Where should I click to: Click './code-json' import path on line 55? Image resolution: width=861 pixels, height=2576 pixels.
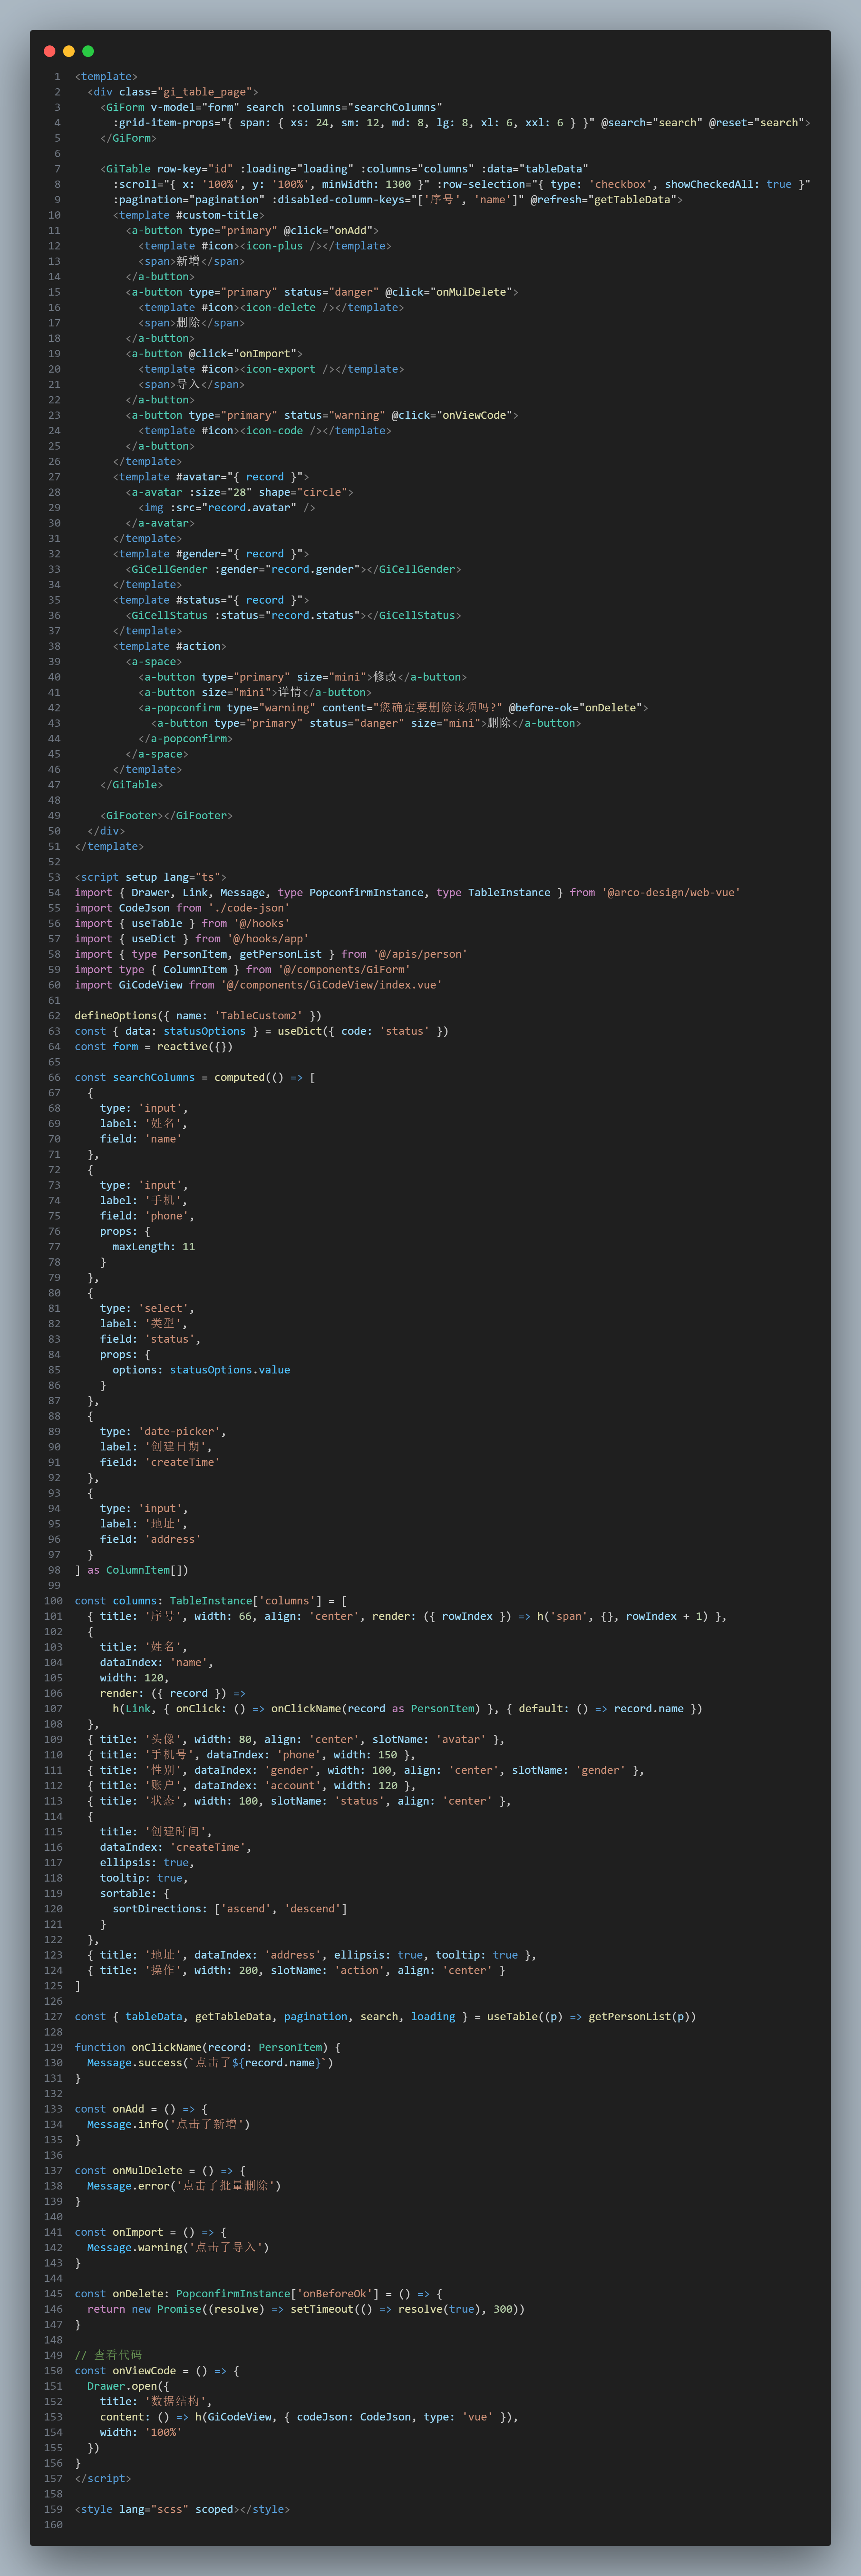[249, 908]
